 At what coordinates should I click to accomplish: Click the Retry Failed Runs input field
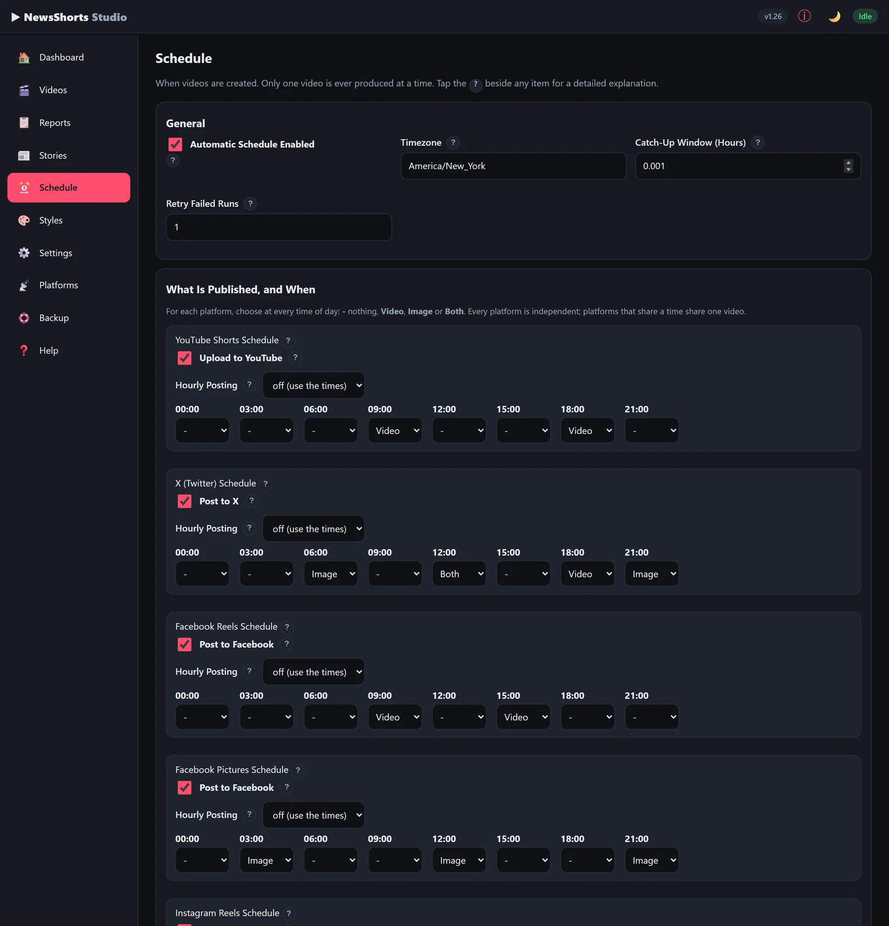(279, 227)
